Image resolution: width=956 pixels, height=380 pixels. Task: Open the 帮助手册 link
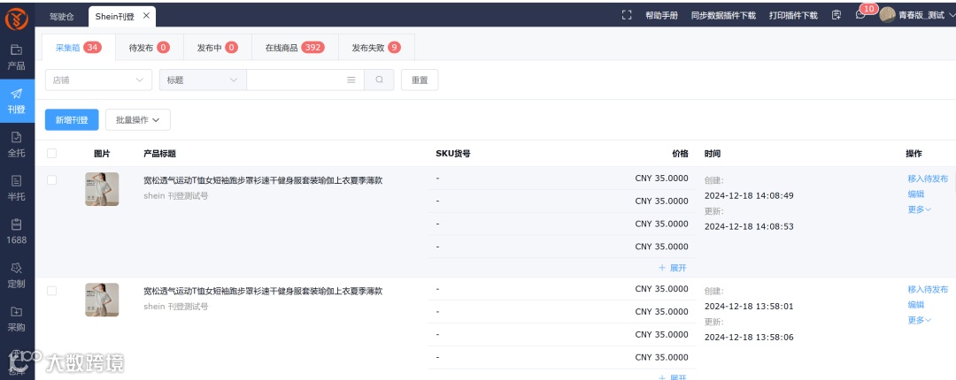[661, 16]
